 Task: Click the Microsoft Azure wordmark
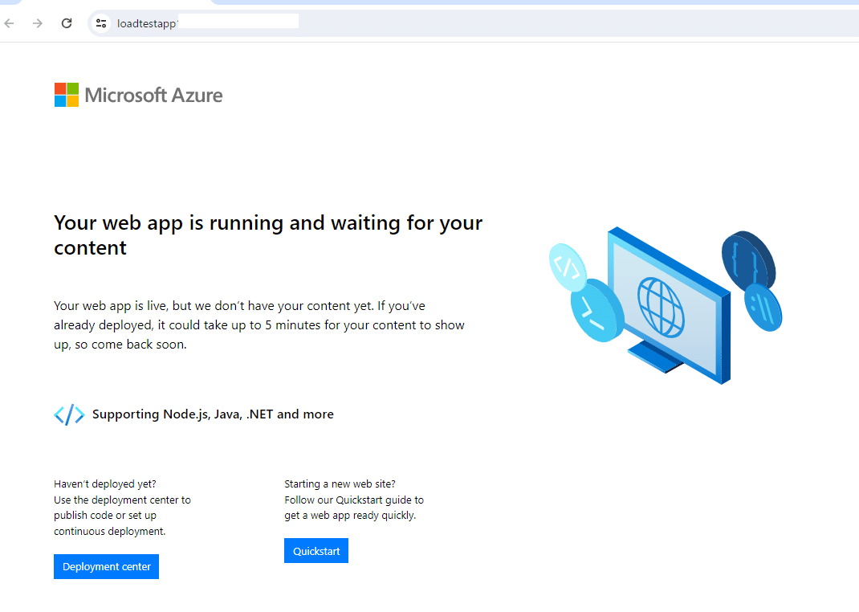[153, 96]
